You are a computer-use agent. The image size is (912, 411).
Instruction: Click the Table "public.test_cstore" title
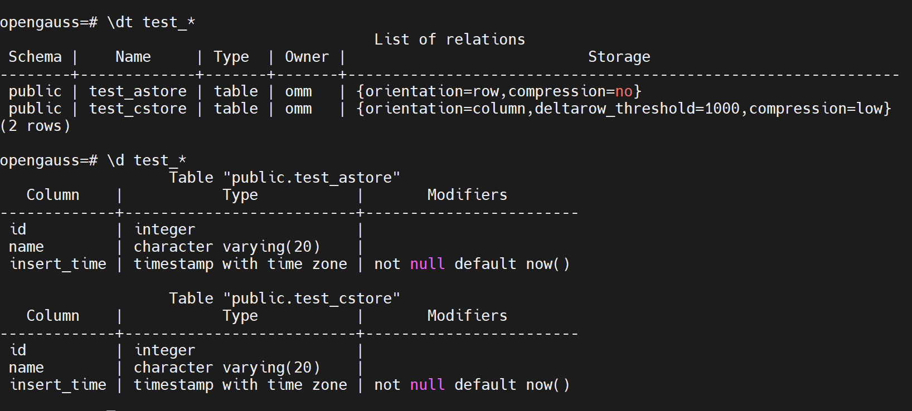coord(284,299)
